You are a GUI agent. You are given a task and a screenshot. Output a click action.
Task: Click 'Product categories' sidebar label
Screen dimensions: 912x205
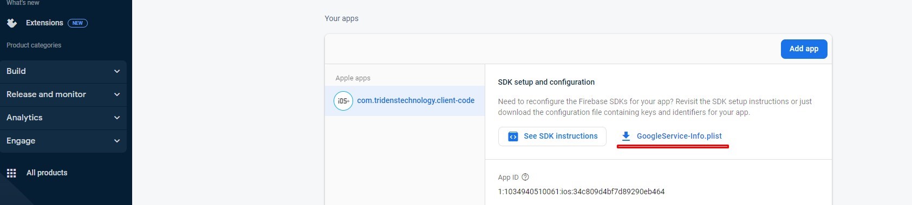[x=34, y=45]
